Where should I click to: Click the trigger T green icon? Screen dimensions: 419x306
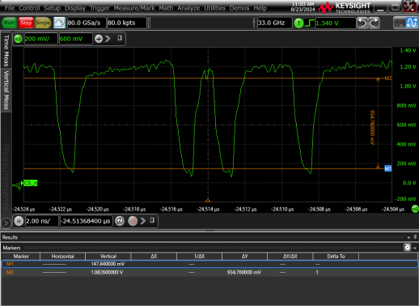click(x=298, y=23)
